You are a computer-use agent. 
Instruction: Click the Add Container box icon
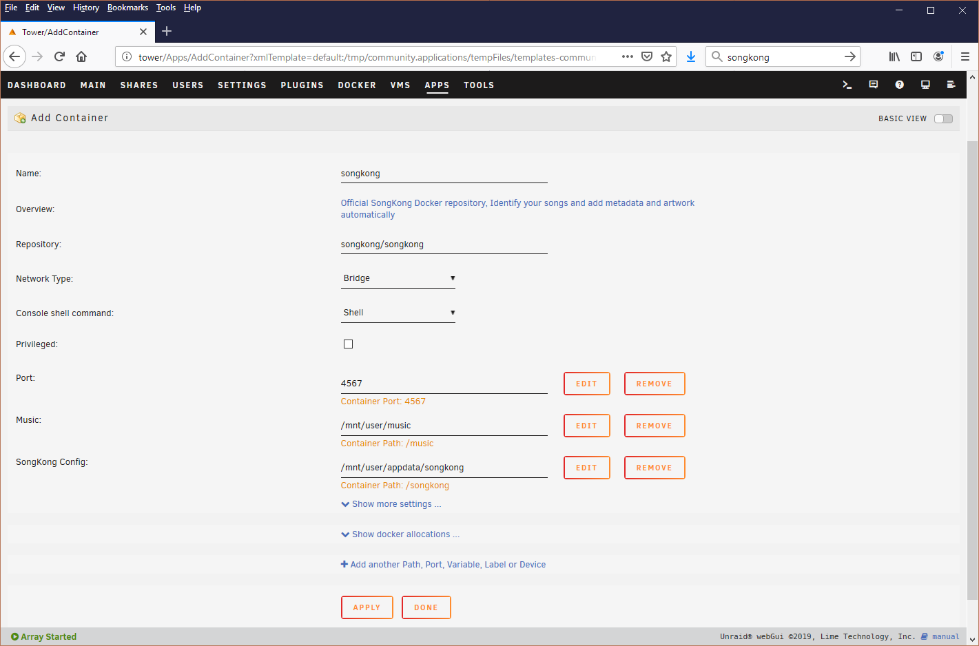click(x=20, y=118)
